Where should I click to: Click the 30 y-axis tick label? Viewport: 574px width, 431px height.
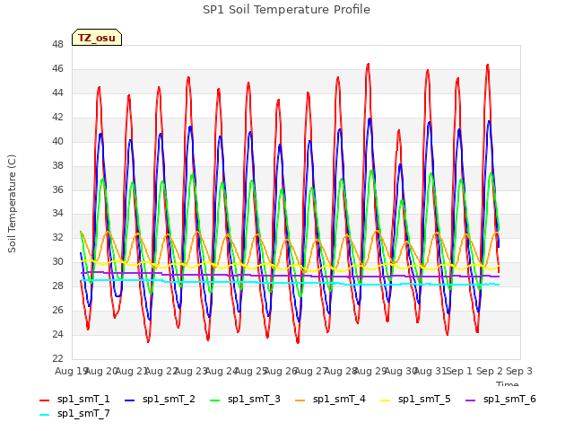[57, 261]
